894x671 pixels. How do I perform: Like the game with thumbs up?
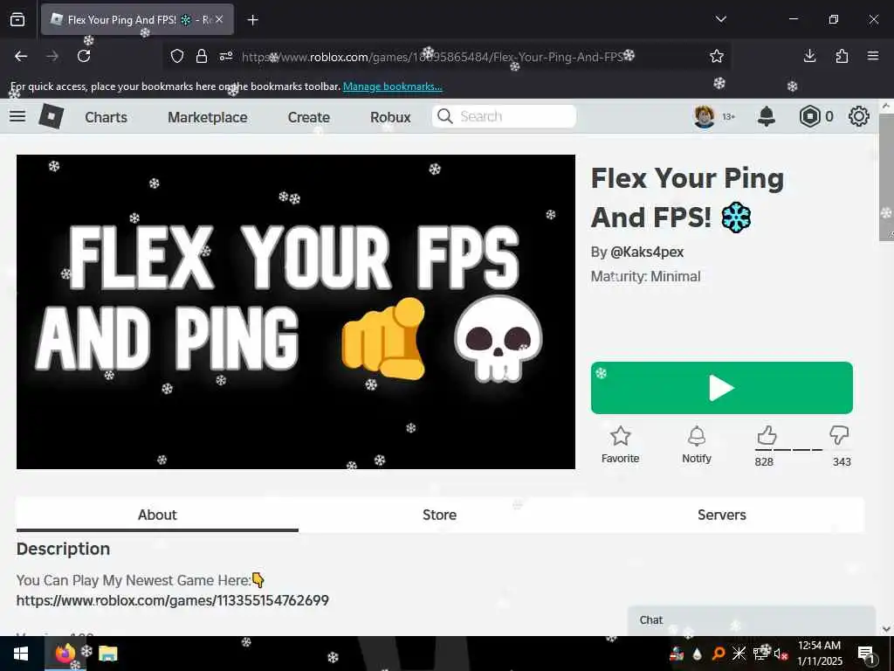point(767,435)
